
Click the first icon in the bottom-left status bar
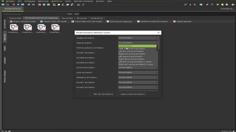[x=3, y=131]
